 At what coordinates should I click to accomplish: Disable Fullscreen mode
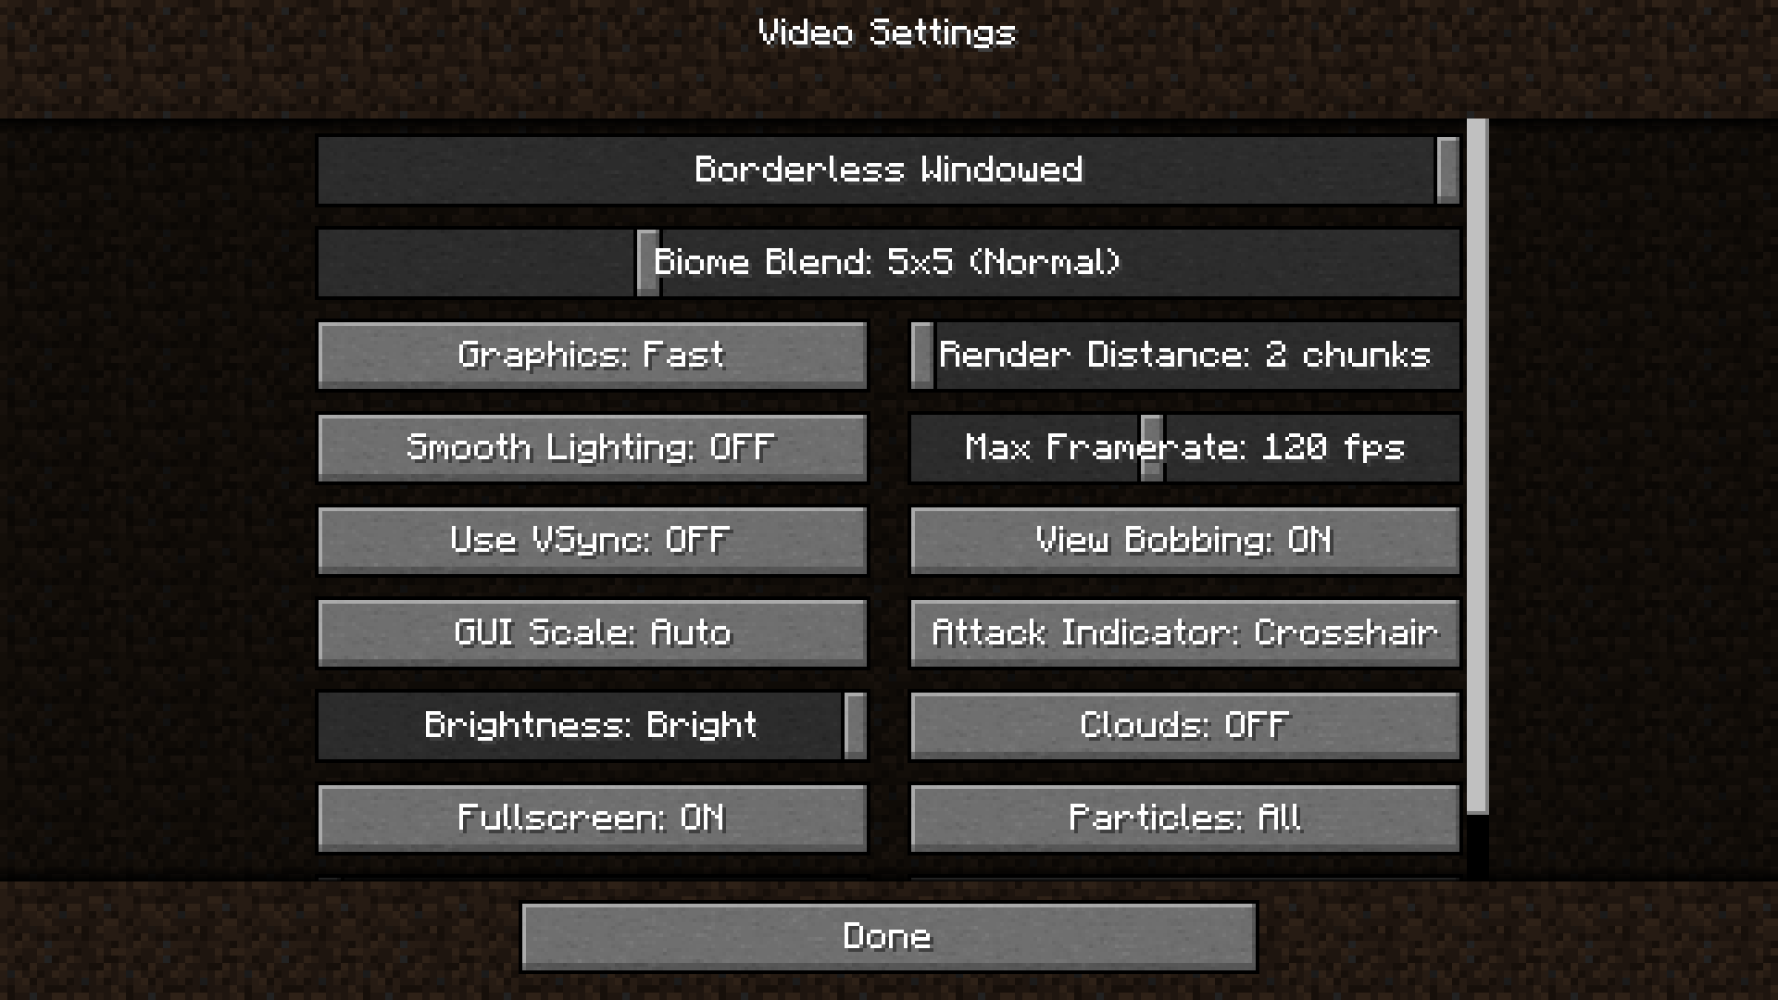(x=591, y=817)
